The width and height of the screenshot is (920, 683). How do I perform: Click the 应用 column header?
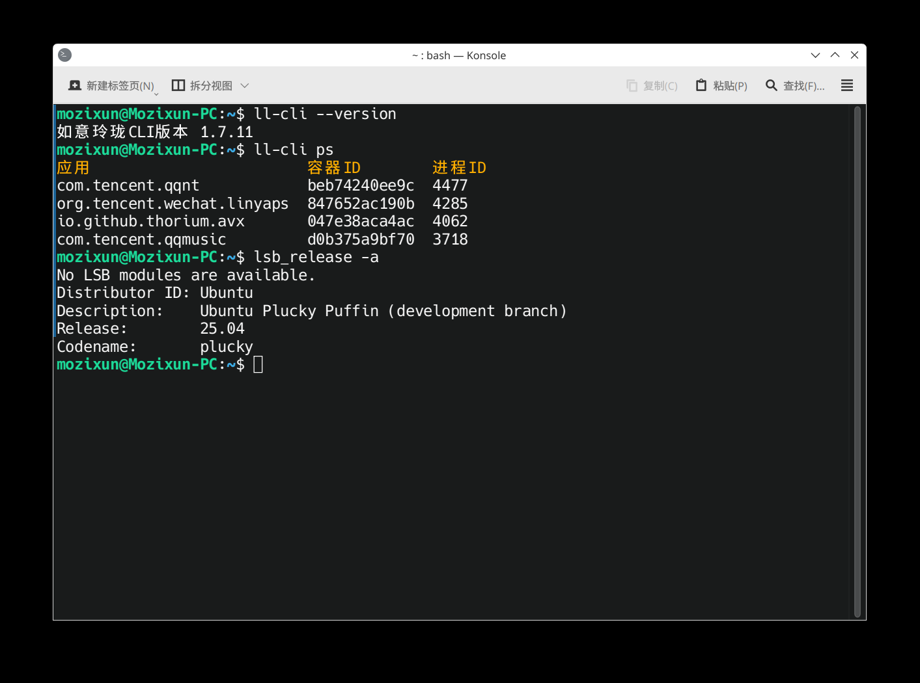pos(73,168)
